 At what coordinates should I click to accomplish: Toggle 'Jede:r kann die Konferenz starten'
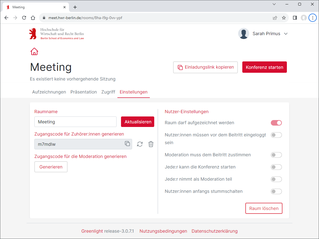coord(276,167)
